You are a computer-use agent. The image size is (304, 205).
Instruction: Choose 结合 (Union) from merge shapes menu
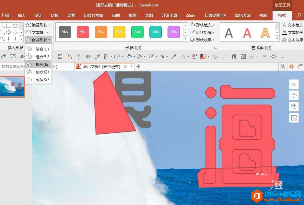tap(38, 49)
